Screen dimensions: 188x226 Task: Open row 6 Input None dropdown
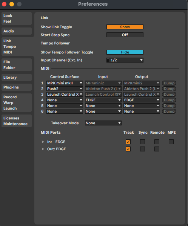103,111
